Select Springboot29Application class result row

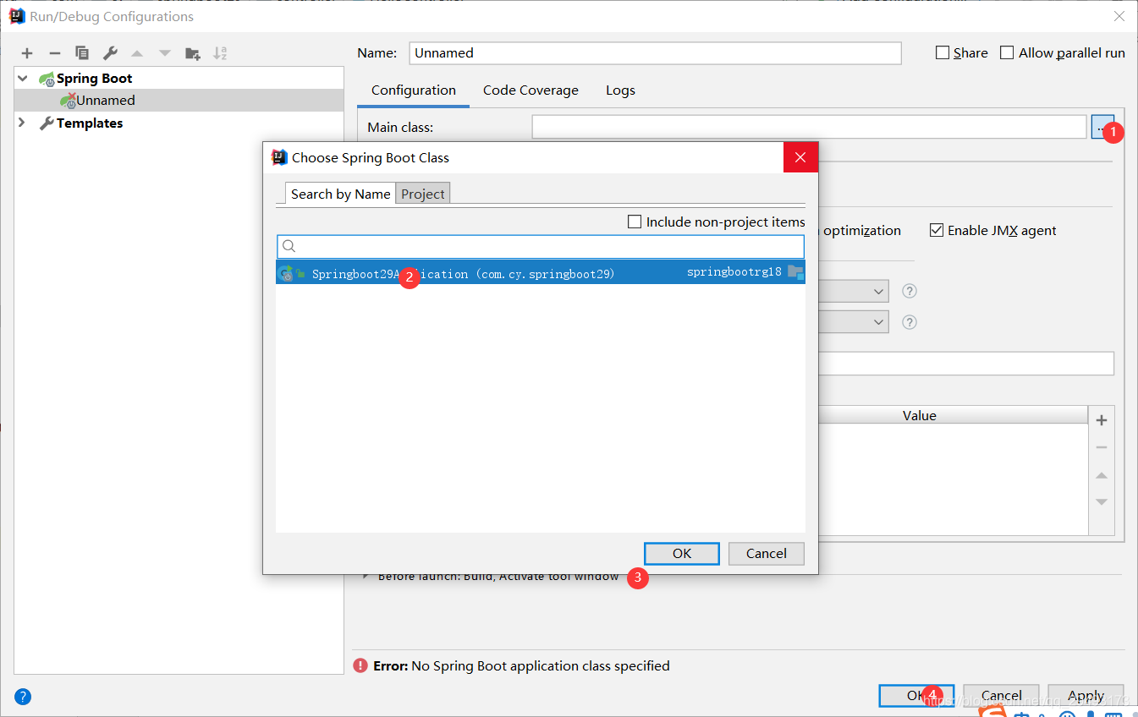tap(541, 272)
